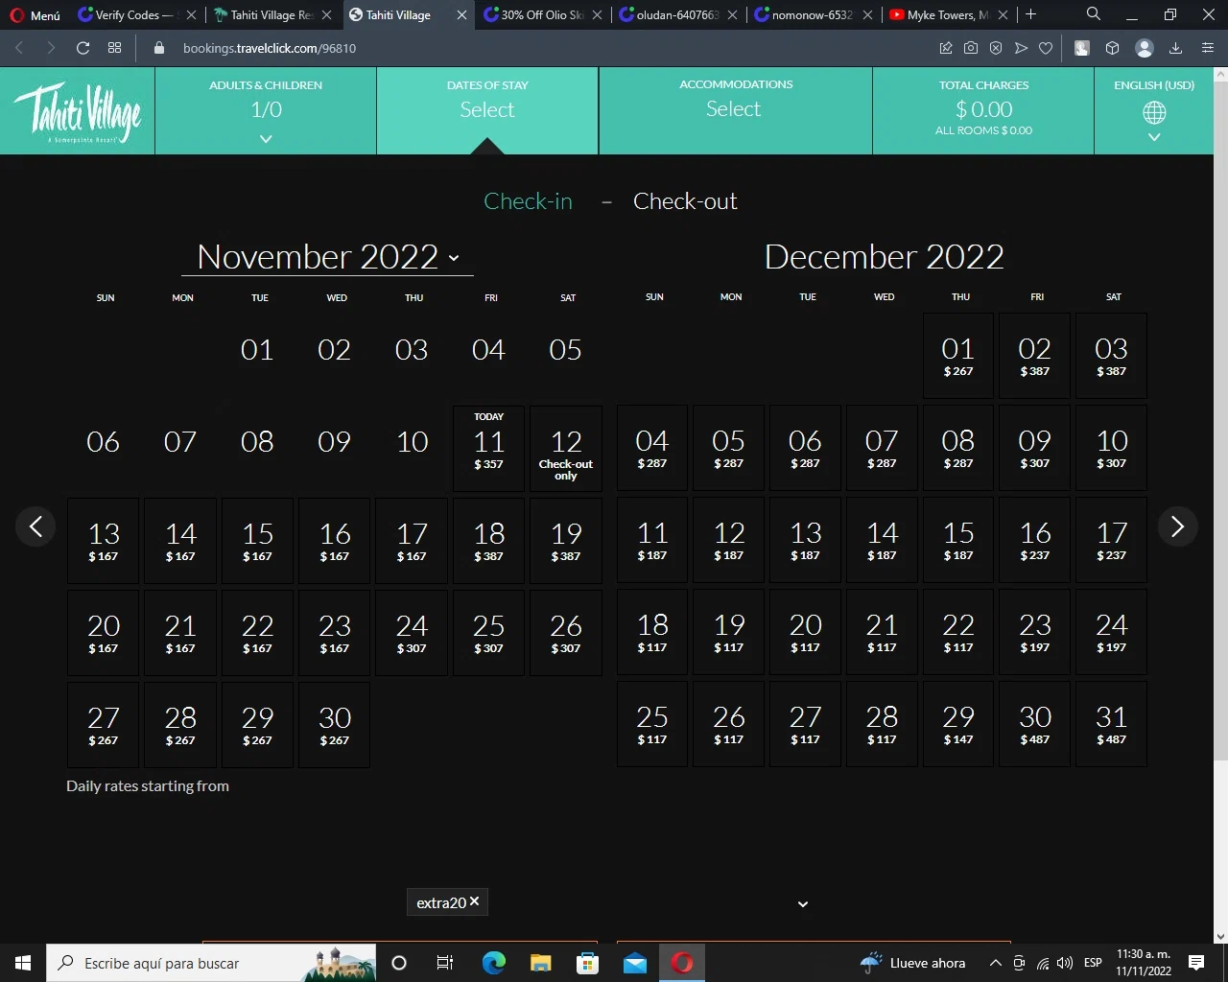Select today November 11 at $357
This screenshot has width=1228, height=982.
coord(489,448)
